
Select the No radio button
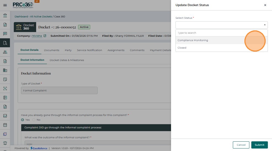(x=34, y=120)
